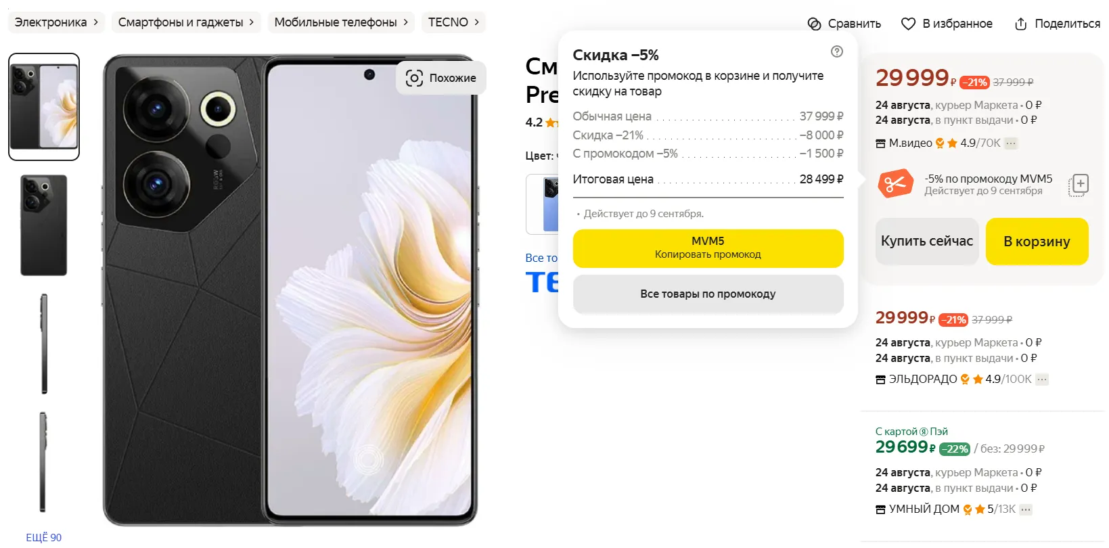Open the ЭЛЬДОРАДО offer more-options dots
The width and height of the screenshot is (1109, 548).
tap(1042, 380)
